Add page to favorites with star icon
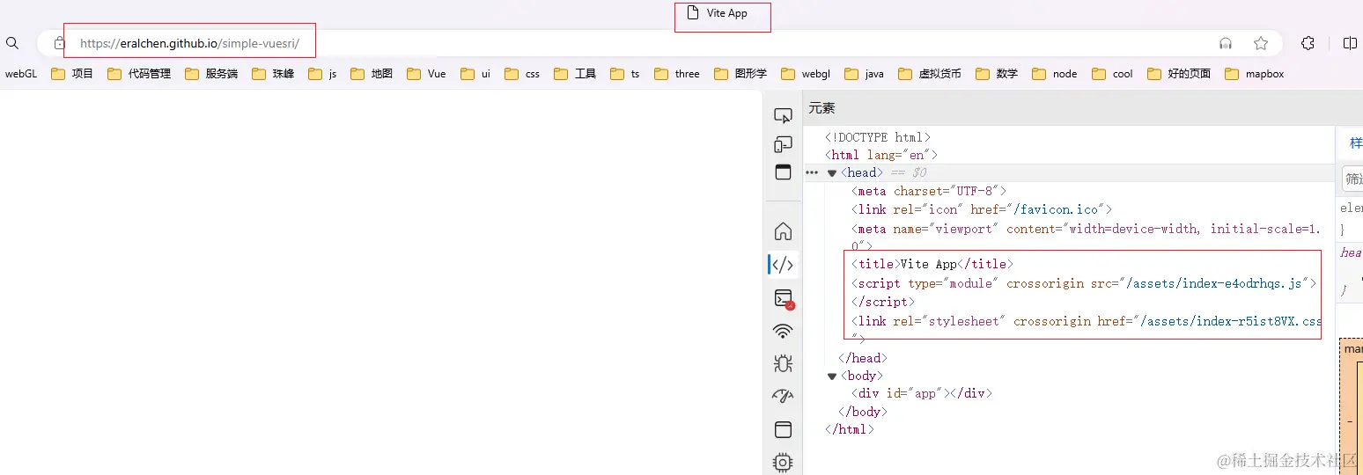 pyautogui.click(x=1261, y=43)
